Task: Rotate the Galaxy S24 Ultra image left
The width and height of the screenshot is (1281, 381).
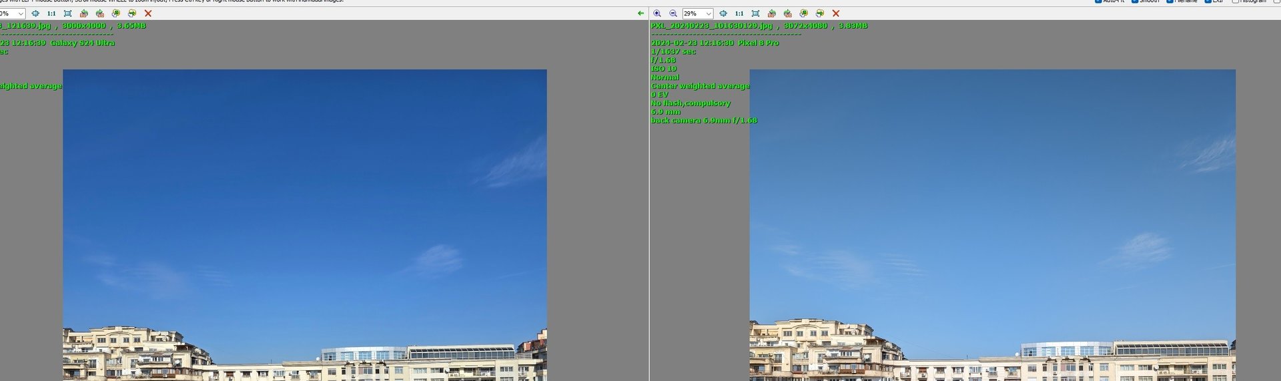Action: point(84,13)
